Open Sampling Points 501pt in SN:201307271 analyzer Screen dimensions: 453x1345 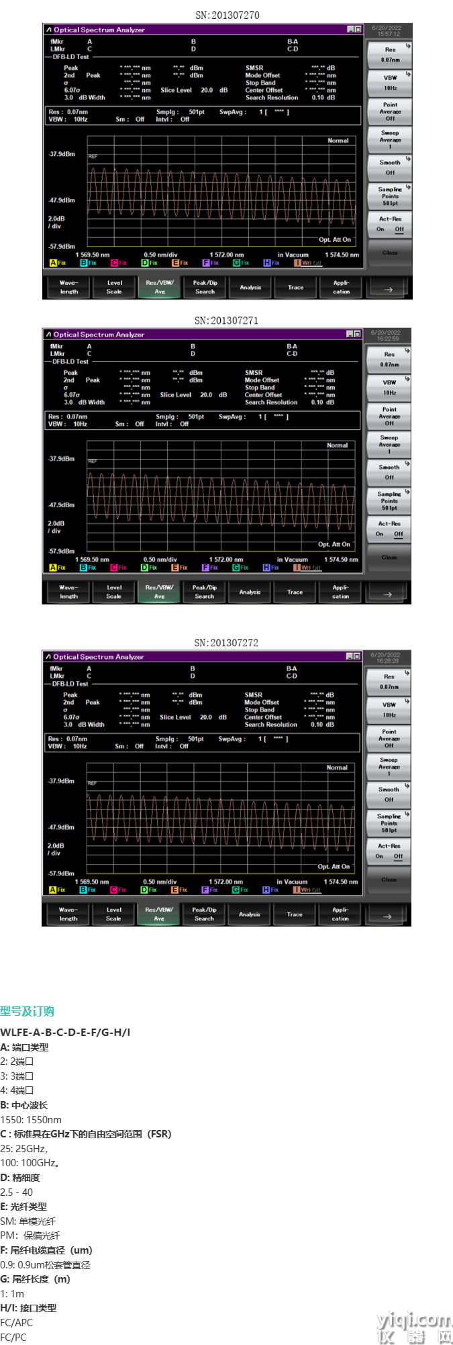click(x=389, y=501)
